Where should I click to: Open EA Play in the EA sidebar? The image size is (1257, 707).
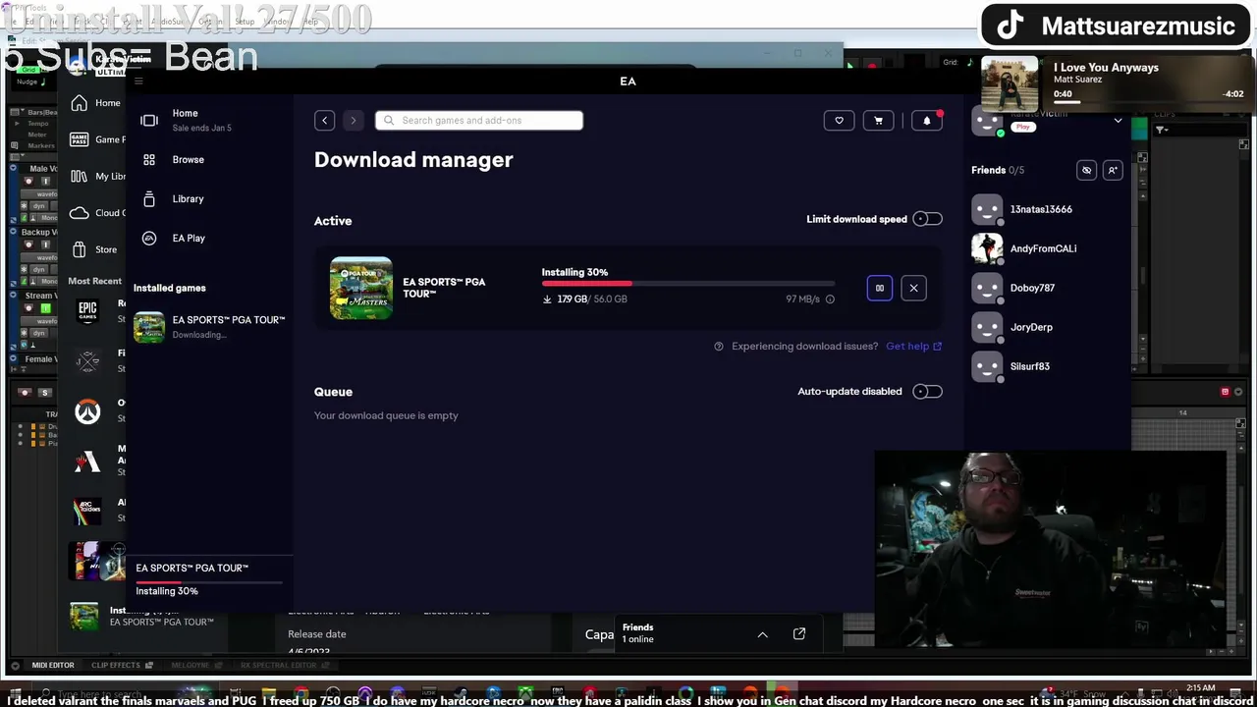point(189,239)
